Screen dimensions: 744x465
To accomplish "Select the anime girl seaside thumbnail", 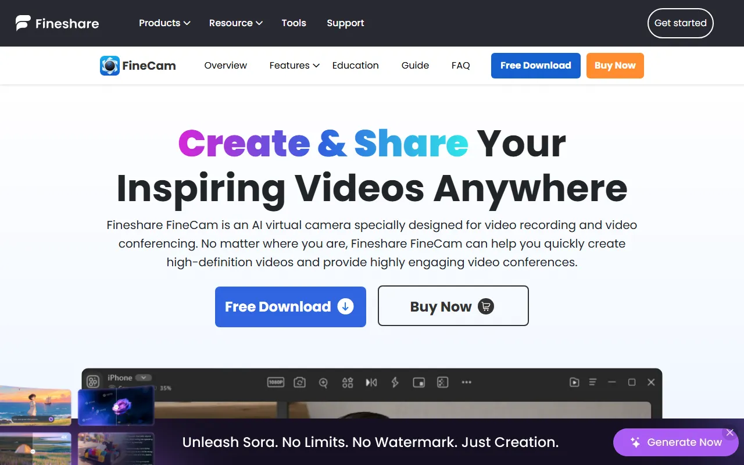I will (x=35, y=407).
